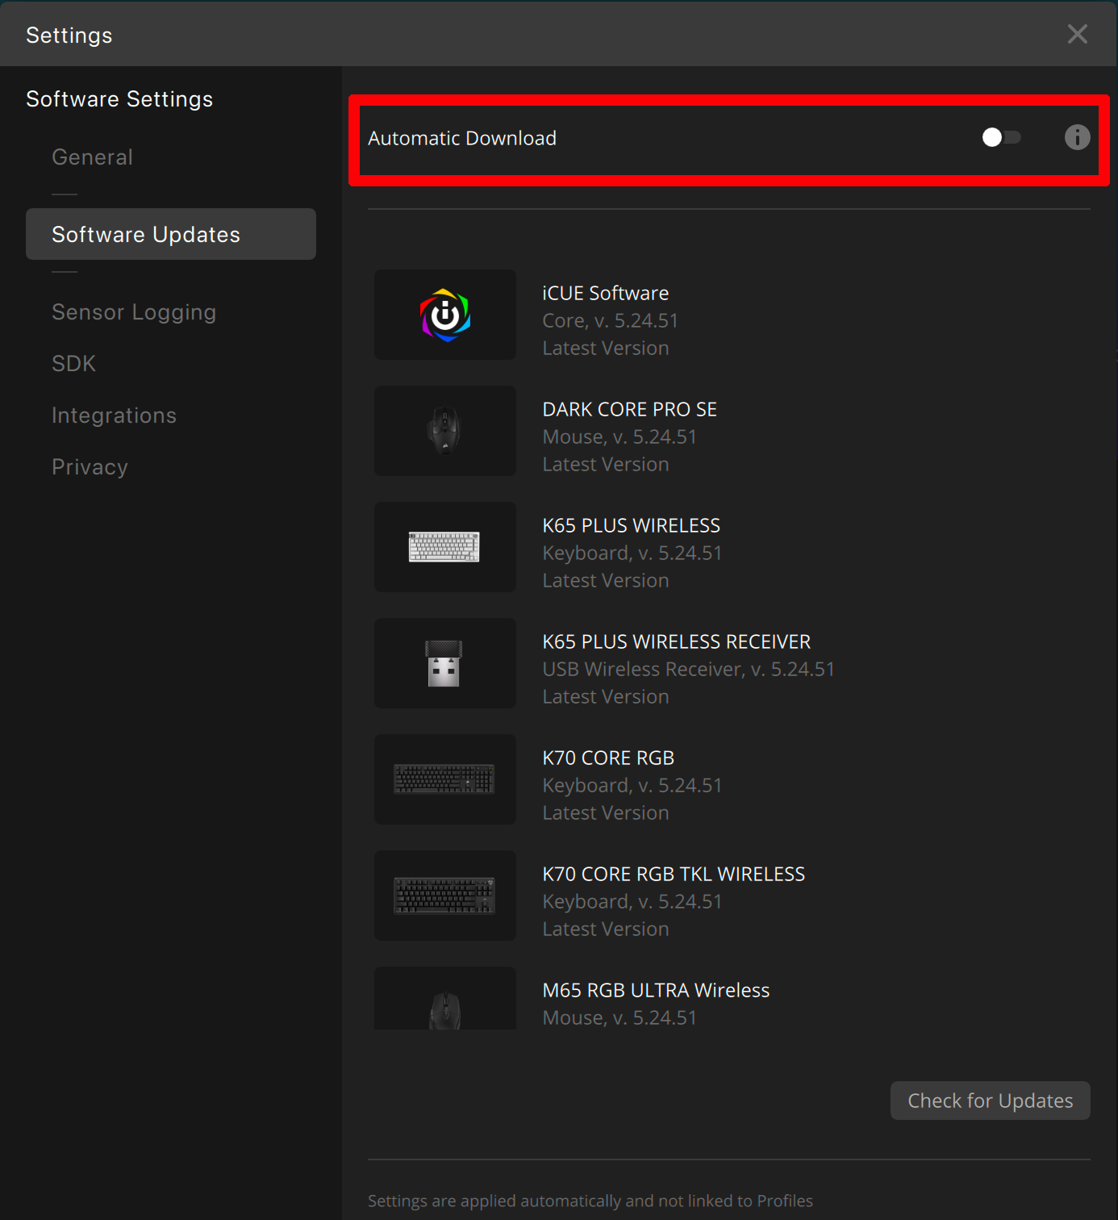Click the K70 CORE RGB keyboard thumbnail

(444, 779)
